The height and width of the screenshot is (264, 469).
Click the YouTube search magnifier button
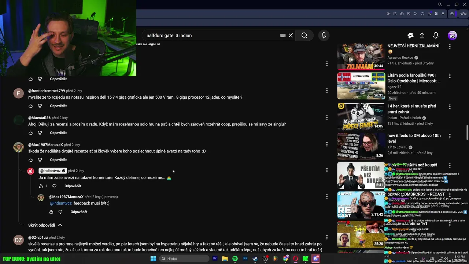(x=304, y=36)
